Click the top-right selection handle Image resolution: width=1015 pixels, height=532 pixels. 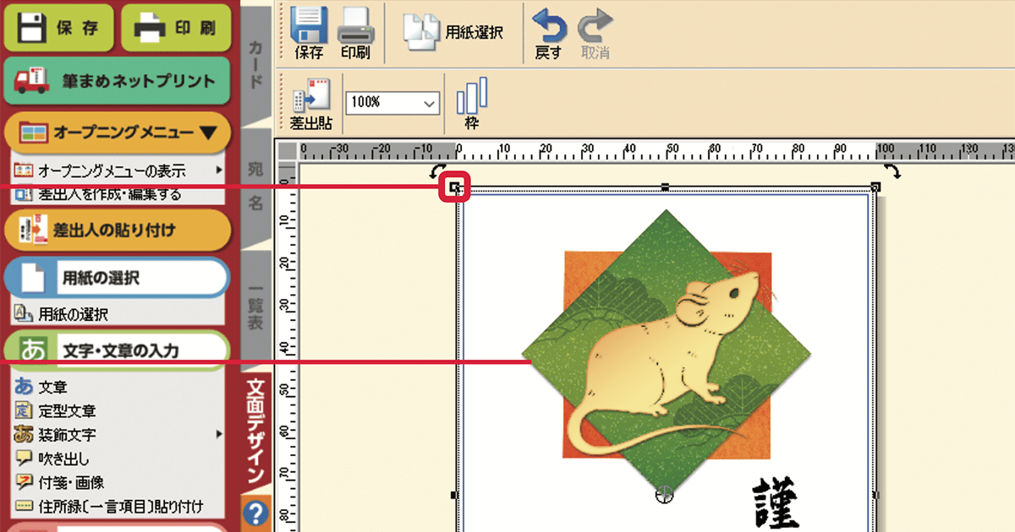click(x=875, y=187)
